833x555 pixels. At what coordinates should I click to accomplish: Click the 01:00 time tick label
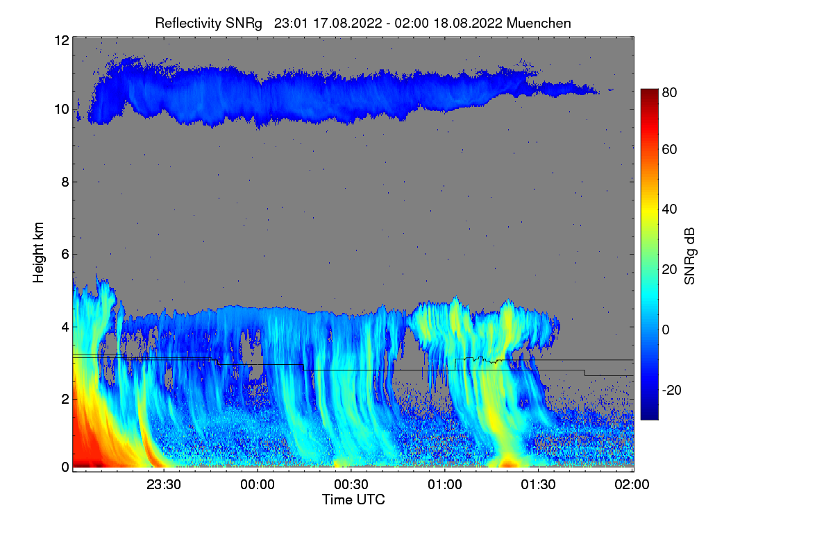(445, 484)
